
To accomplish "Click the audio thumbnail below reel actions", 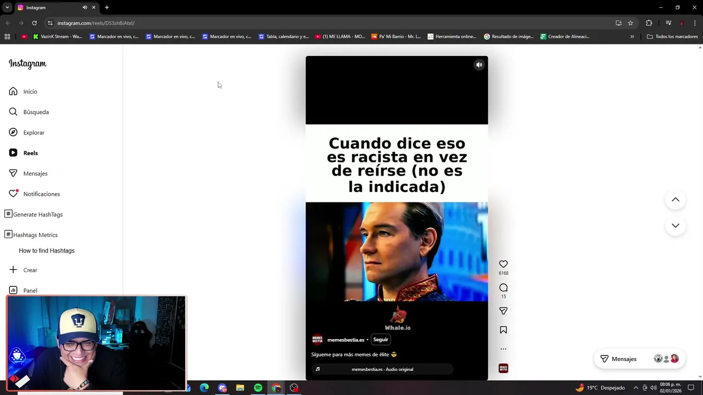I will (x=503, y=369).
